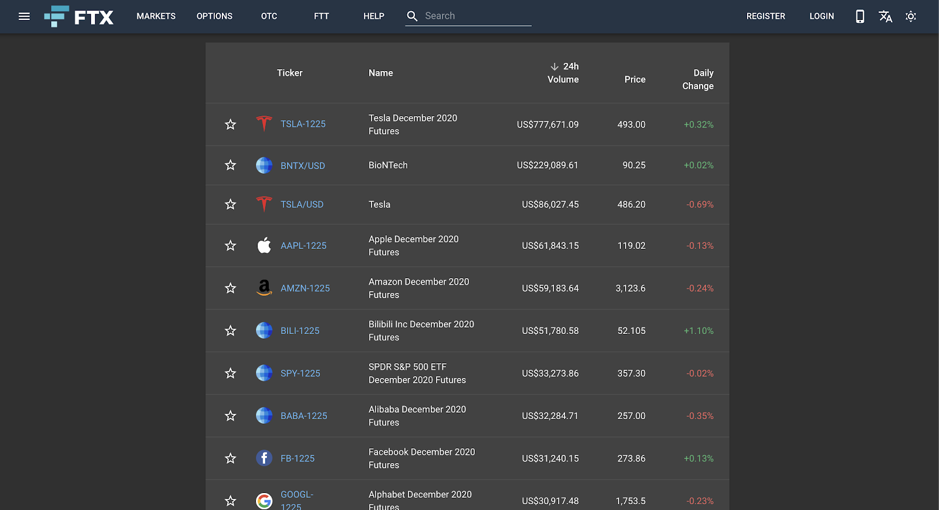Open the BILI-1225 ticker link
Viewport: 939px width, 510px height.
[300, 331]
